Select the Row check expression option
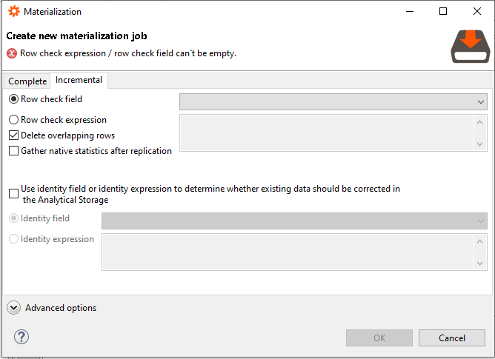Screen dimensions: 495x359 [x=13, y=120]
